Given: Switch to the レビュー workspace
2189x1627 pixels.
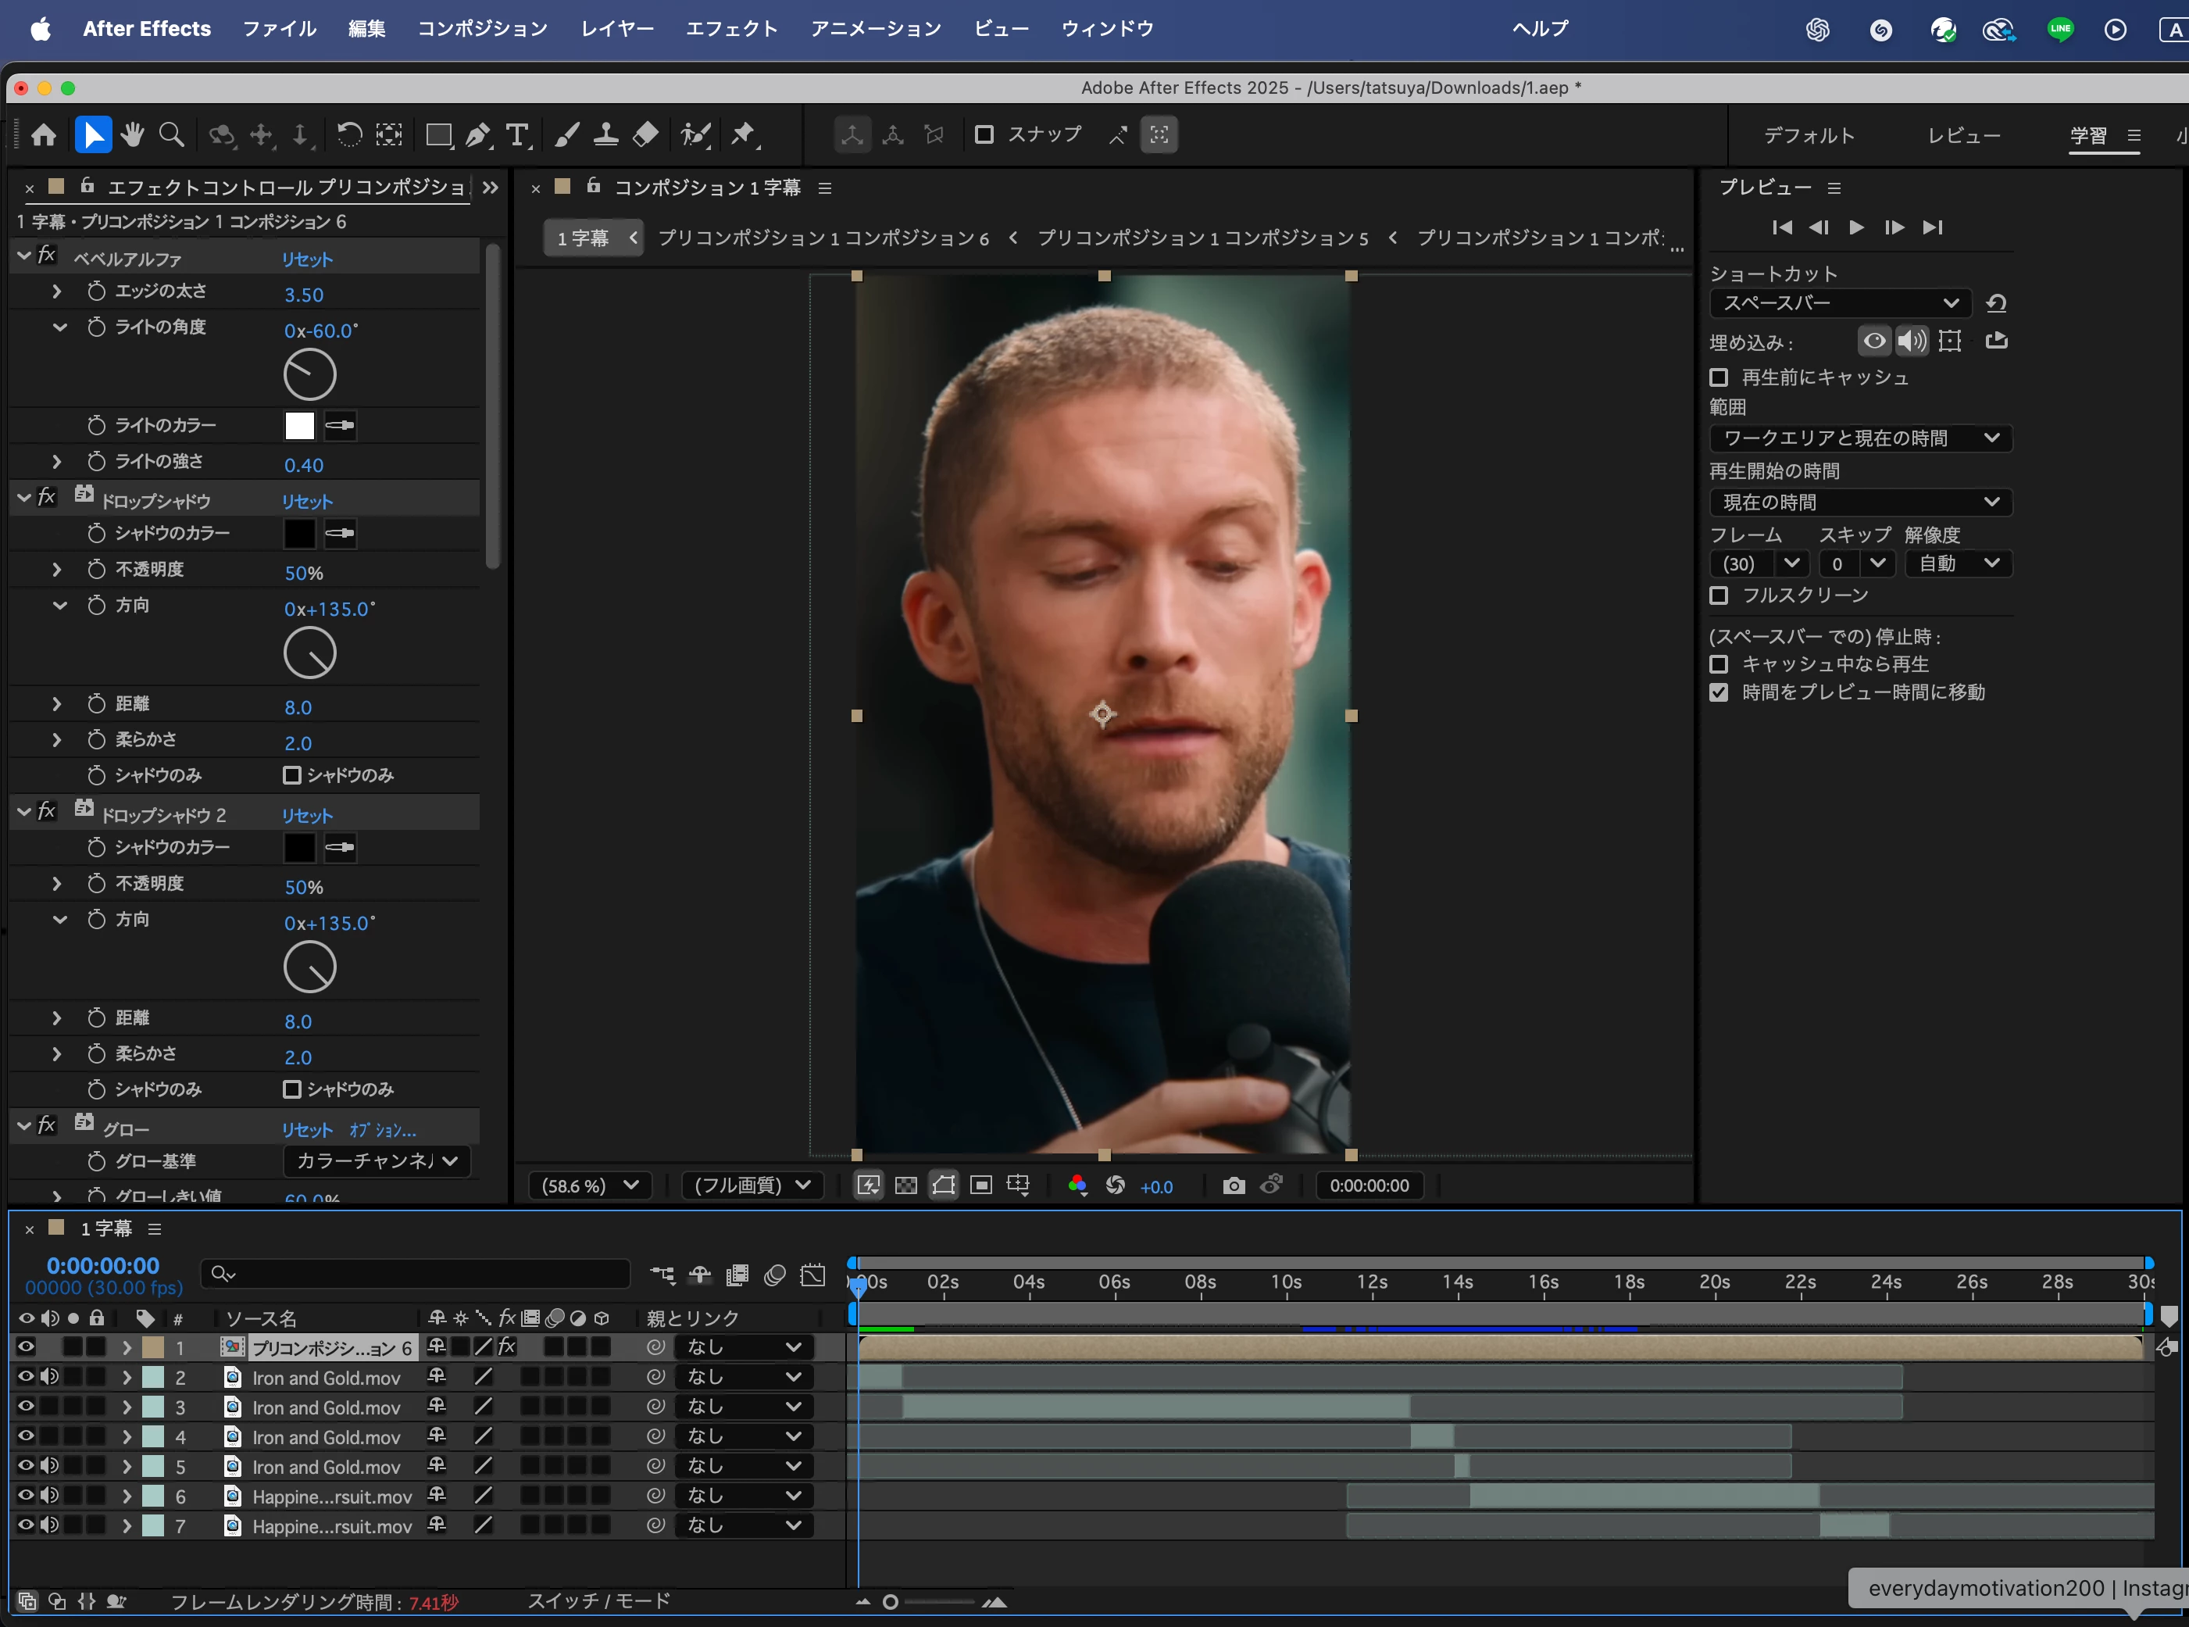Looking at the screenshot, I should click(x=1963, y=136).
